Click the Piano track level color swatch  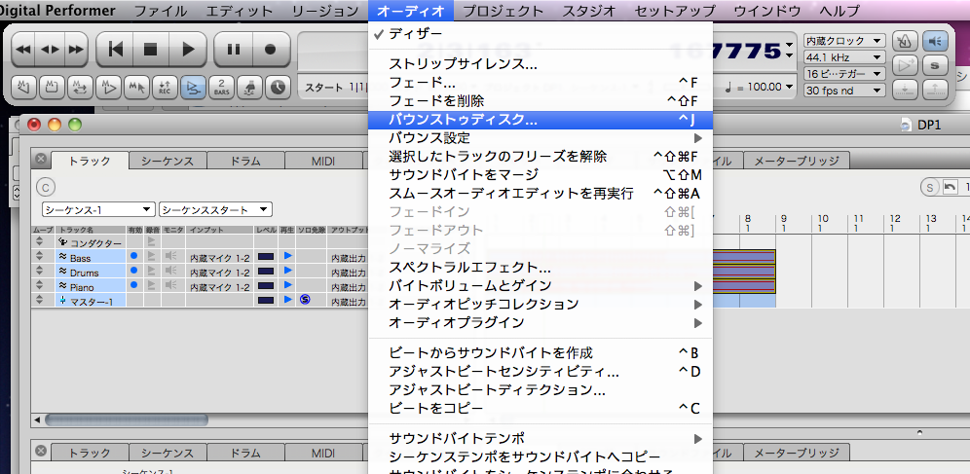click(x=266, y=285)
